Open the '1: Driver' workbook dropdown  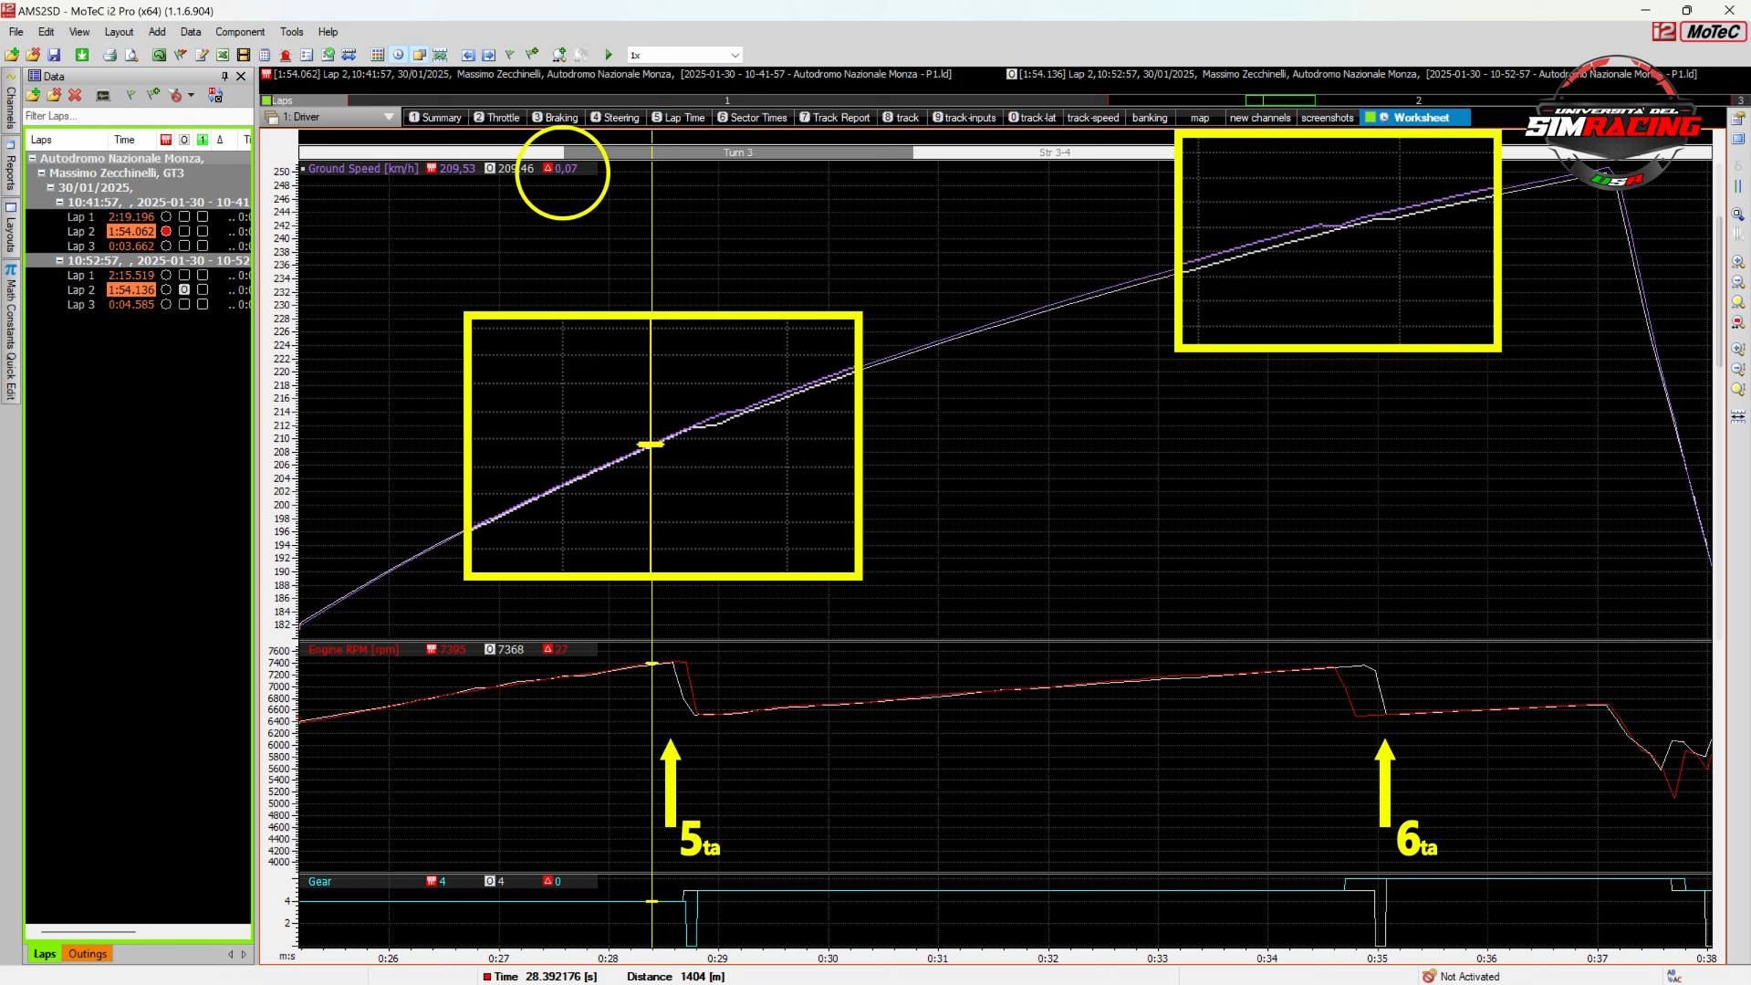[x=389, y=117]
